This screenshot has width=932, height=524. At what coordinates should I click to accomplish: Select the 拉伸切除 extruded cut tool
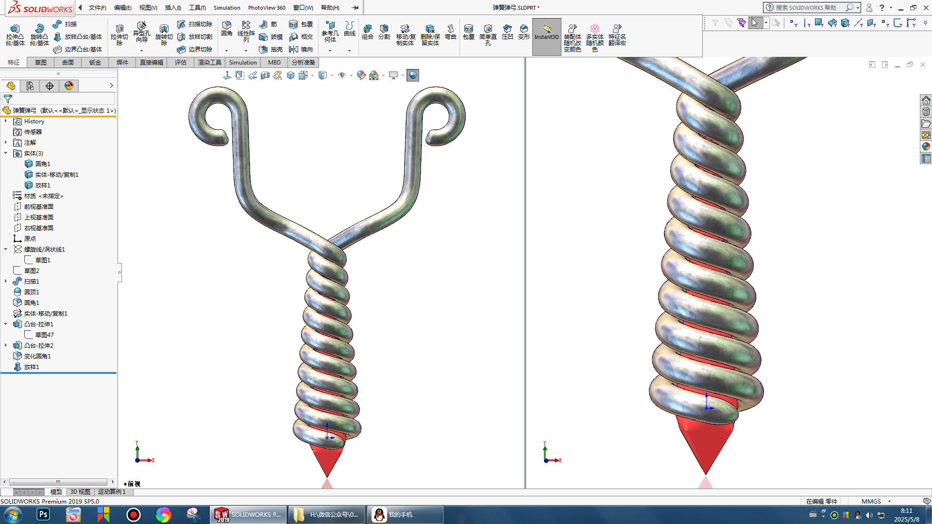point(119,34)
